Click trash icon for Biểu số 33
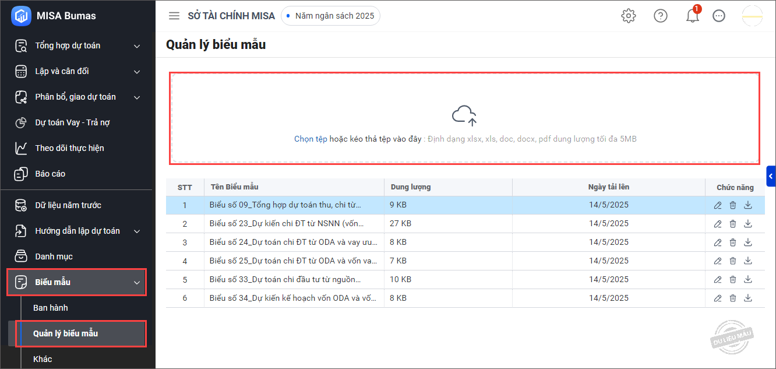The image size is (776, 369). (733, 280)
